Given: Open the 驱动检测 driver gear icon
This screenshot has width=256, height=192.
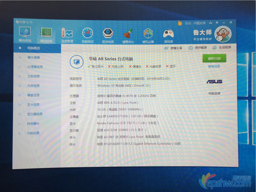Looking at the screenshot, I should point(108,35).
